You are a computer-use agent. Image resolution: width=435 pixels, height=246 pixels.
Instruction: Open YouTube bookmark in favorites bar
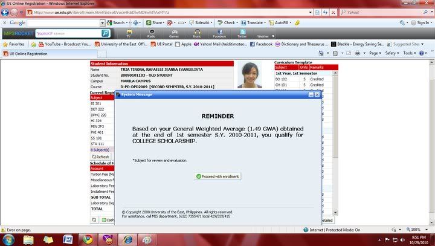65,44
